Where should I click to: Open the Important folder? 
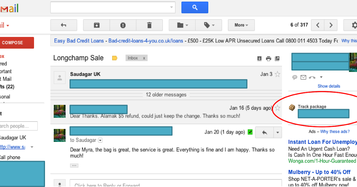(x=6, y=72)
